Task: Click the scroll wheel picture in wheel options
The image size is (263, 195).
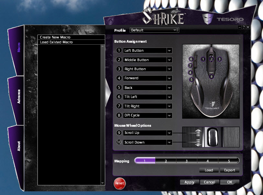Action: 213,137
